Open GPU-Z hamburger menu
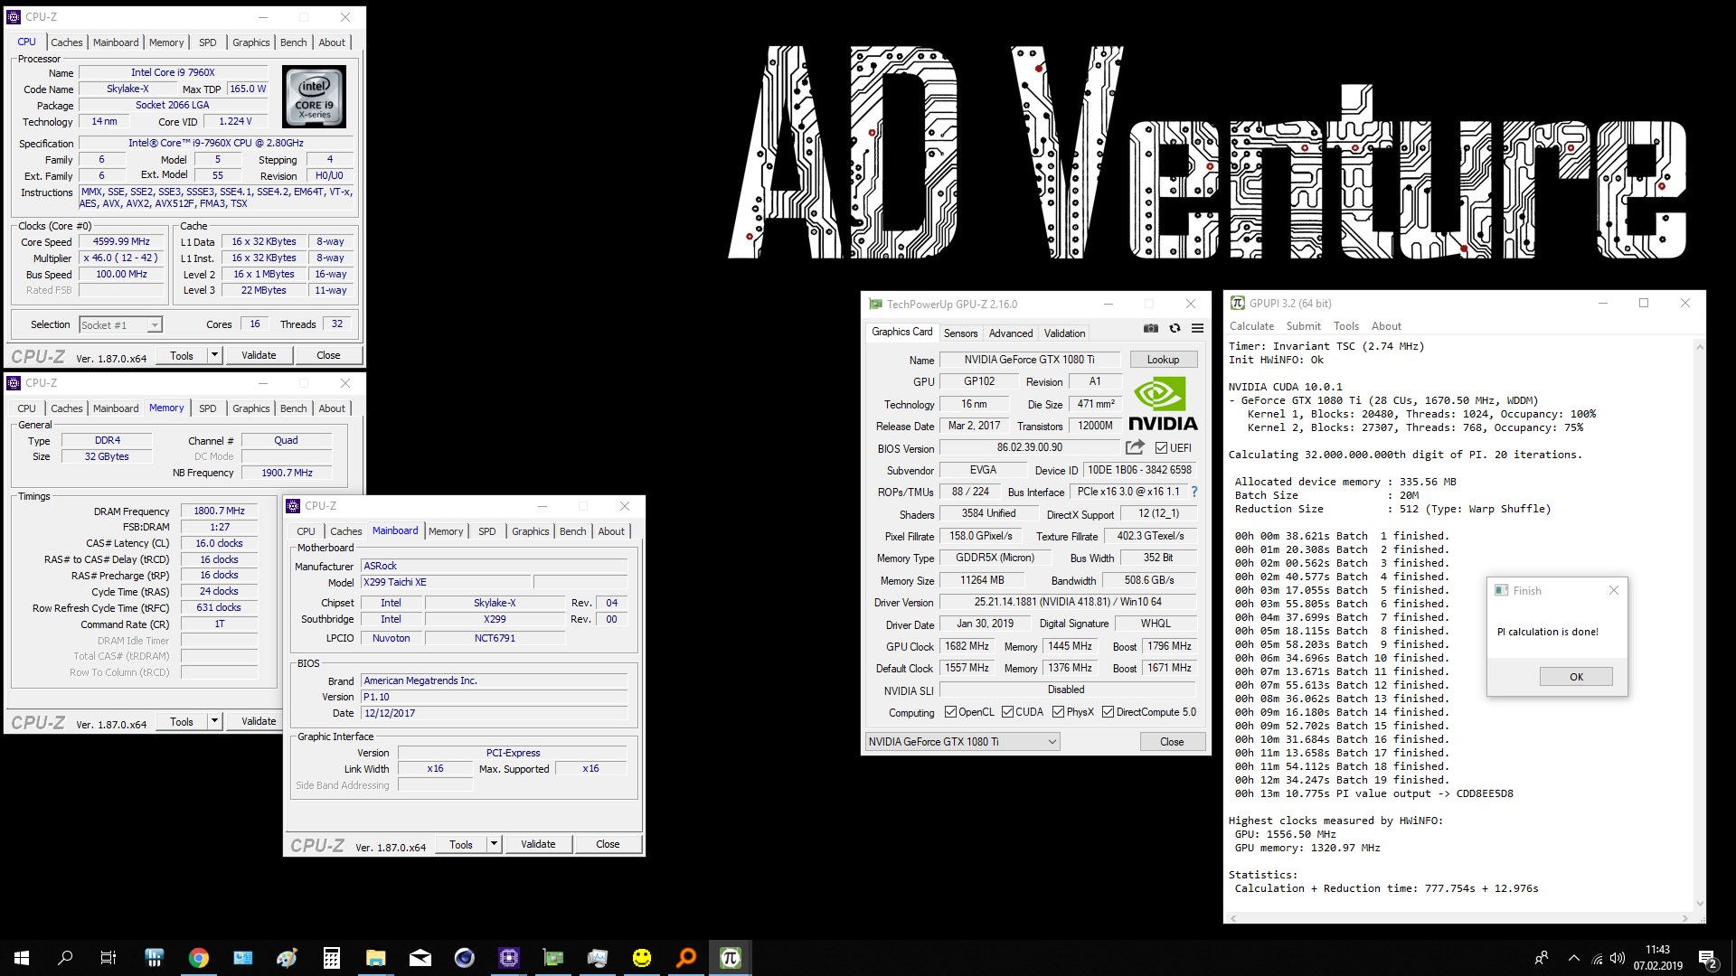The image size is (1736, 976). (x=1197, y=328)
